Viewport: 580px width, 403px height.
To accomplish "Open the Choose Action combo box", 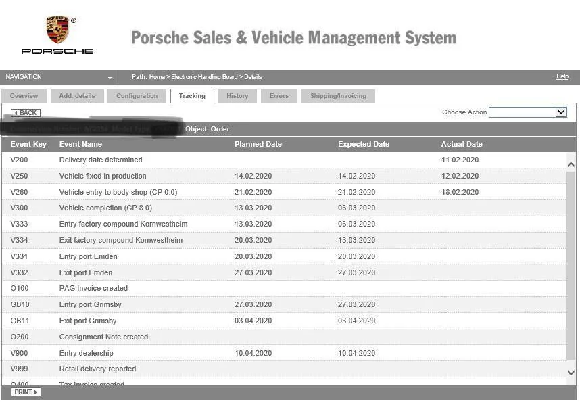I will click(528, 112).
